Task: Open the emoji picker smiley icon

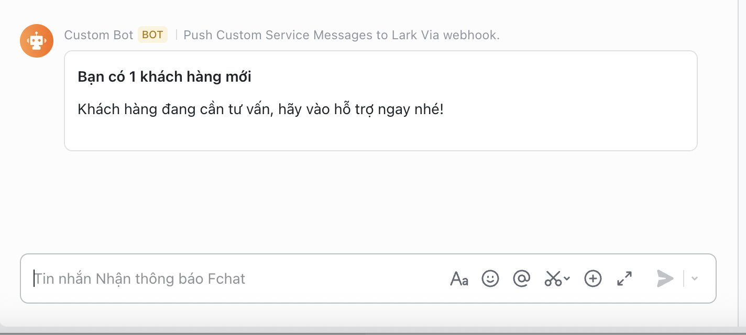Action: coord(490,278)
